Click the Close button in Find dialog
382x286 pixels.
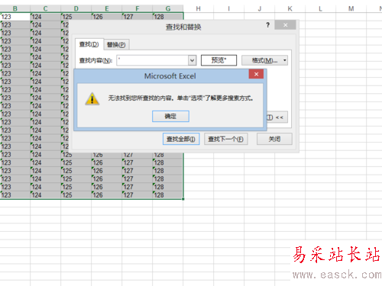(x=274, y=139)
